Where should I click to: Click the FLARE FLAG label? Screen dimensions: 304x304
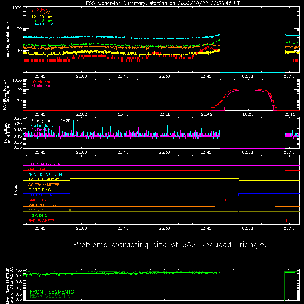[40, 190]
